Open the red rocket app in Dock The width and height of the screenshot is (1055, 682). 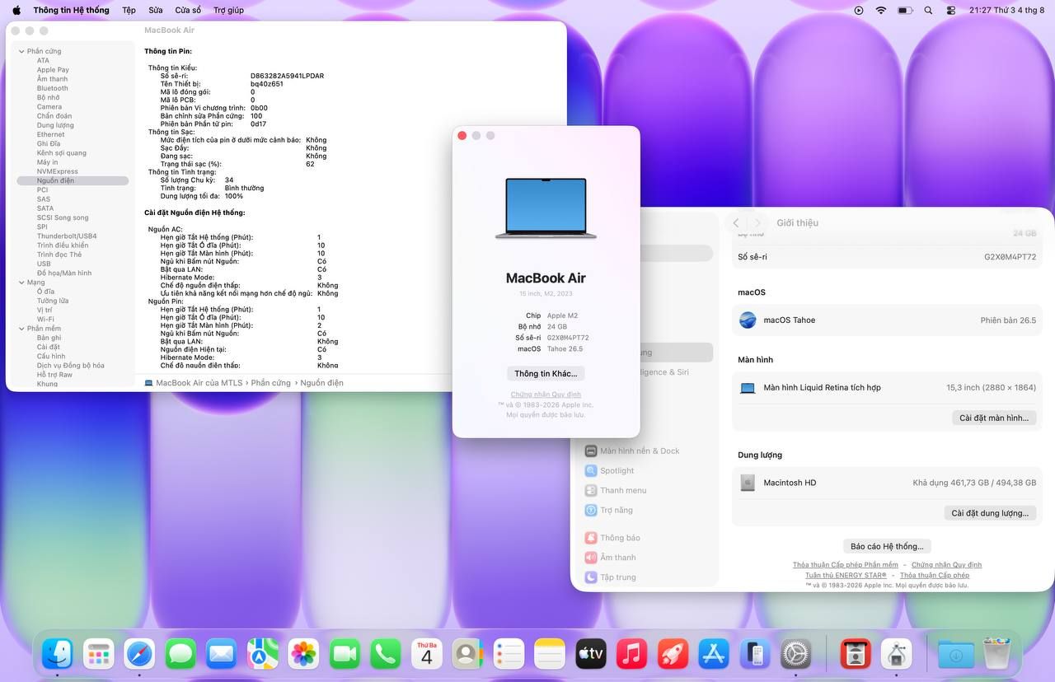pos(673,654)
